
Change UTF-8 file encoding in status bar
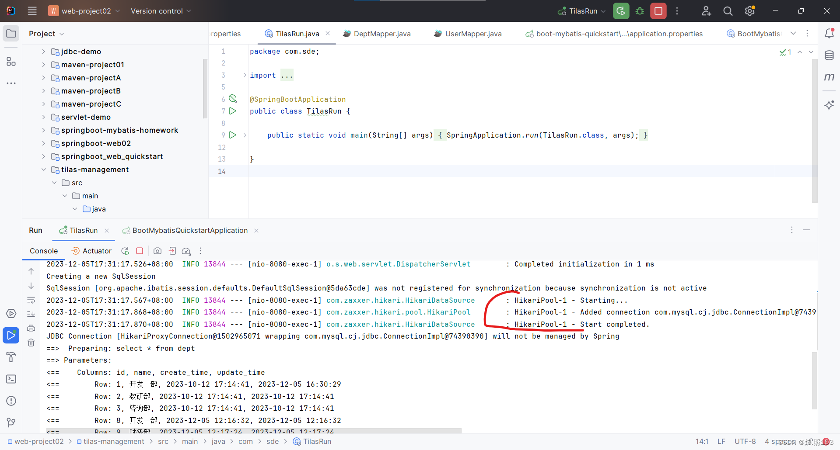point(745,441)
